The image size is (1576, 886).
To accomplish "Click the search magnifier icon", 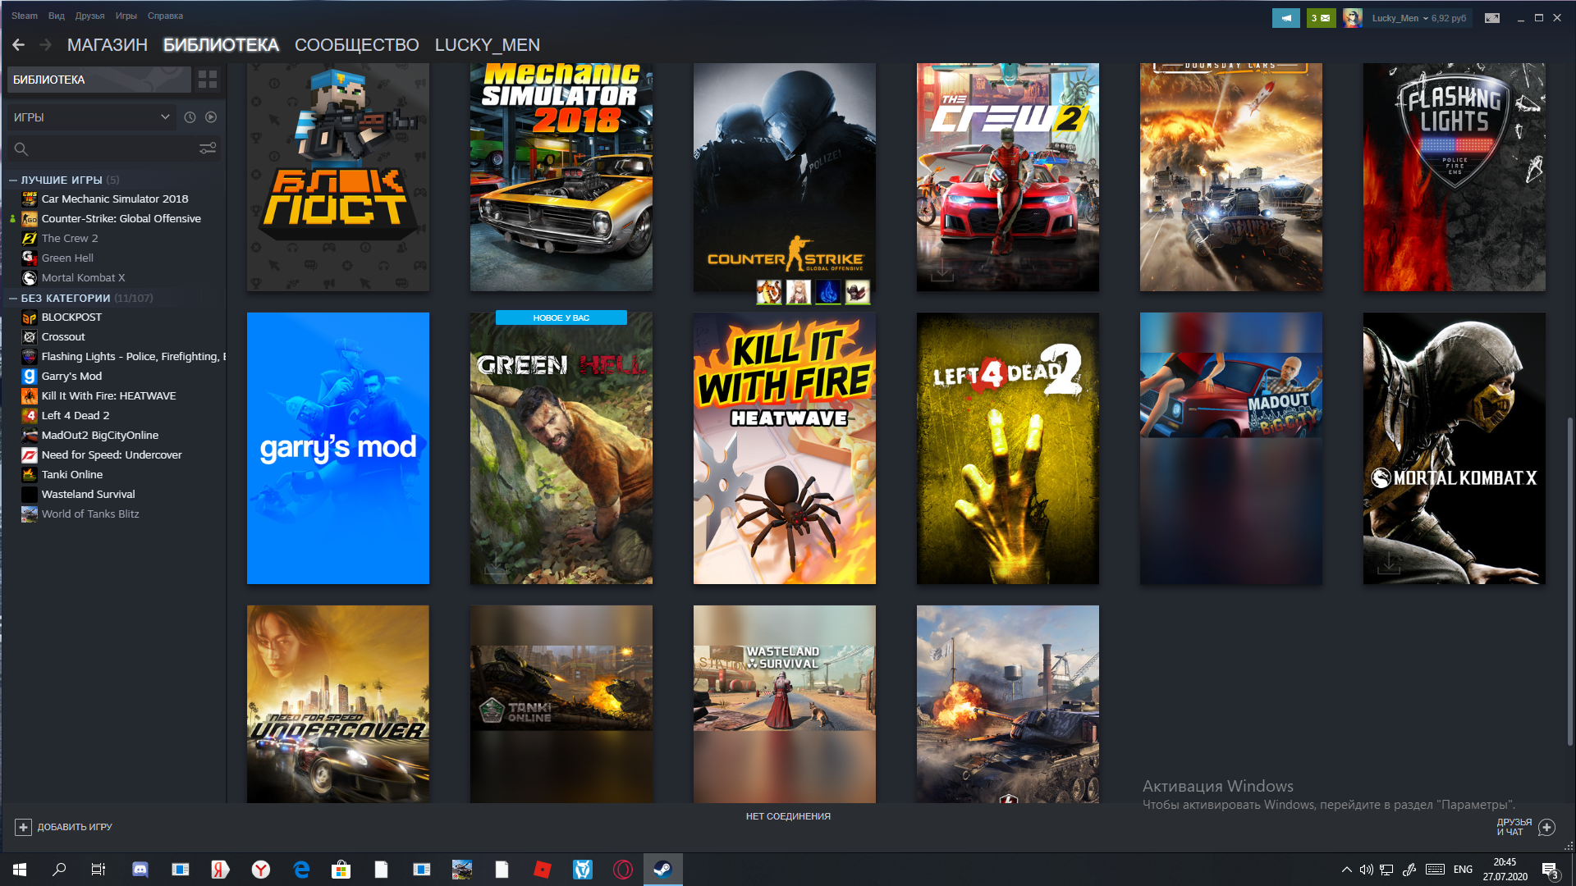I will tap(21, 149).
